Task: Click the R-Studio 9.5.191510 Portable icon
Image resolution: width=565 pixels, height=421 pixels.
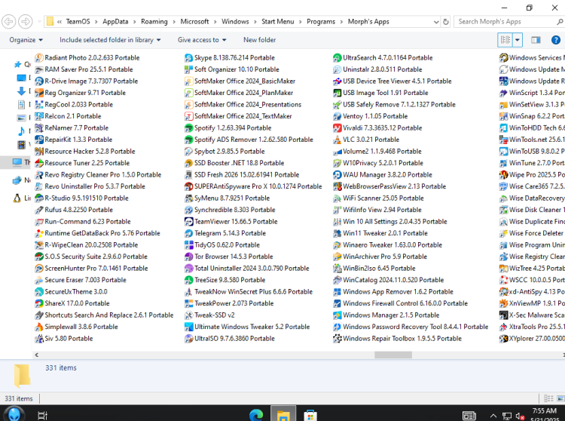Action: (x=39, y=198)
